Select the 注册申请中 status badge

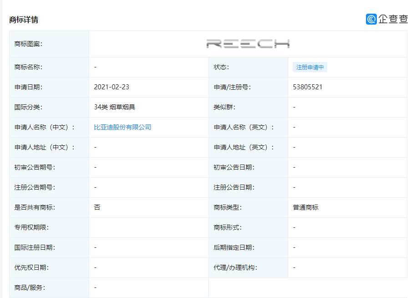(x=310, y=67)
